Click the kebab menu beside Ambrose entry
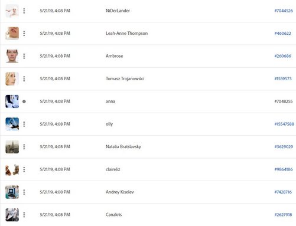The width and height of the screenshot is (296, 226). point(24,56)
